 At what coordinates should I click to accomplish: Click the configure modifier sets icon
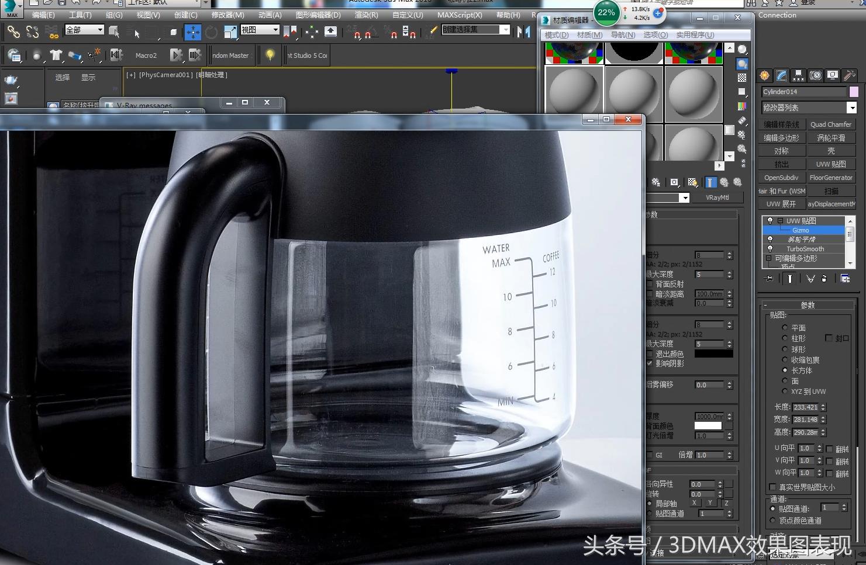click(x=845, y=279)
